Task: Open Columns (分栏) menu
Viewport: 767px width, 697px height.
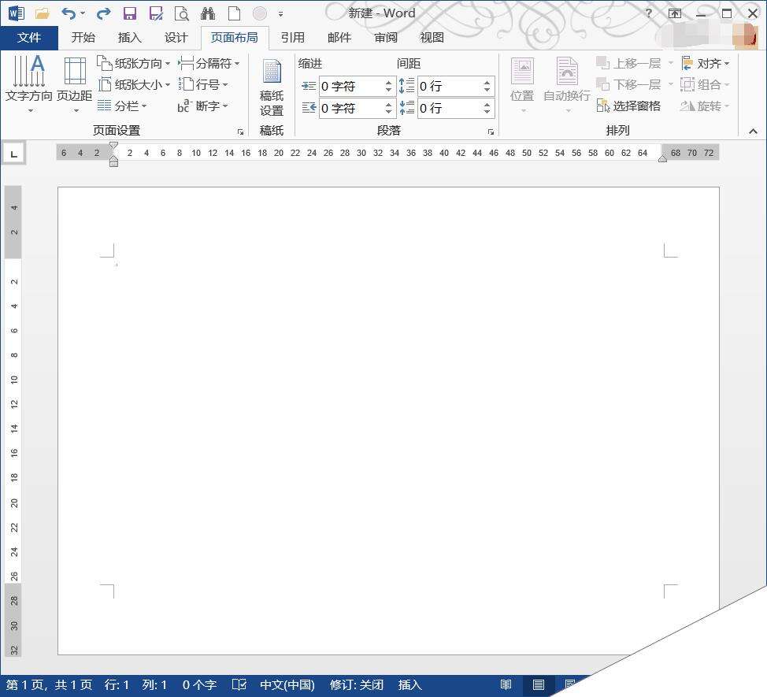Action: coord(122,106)
